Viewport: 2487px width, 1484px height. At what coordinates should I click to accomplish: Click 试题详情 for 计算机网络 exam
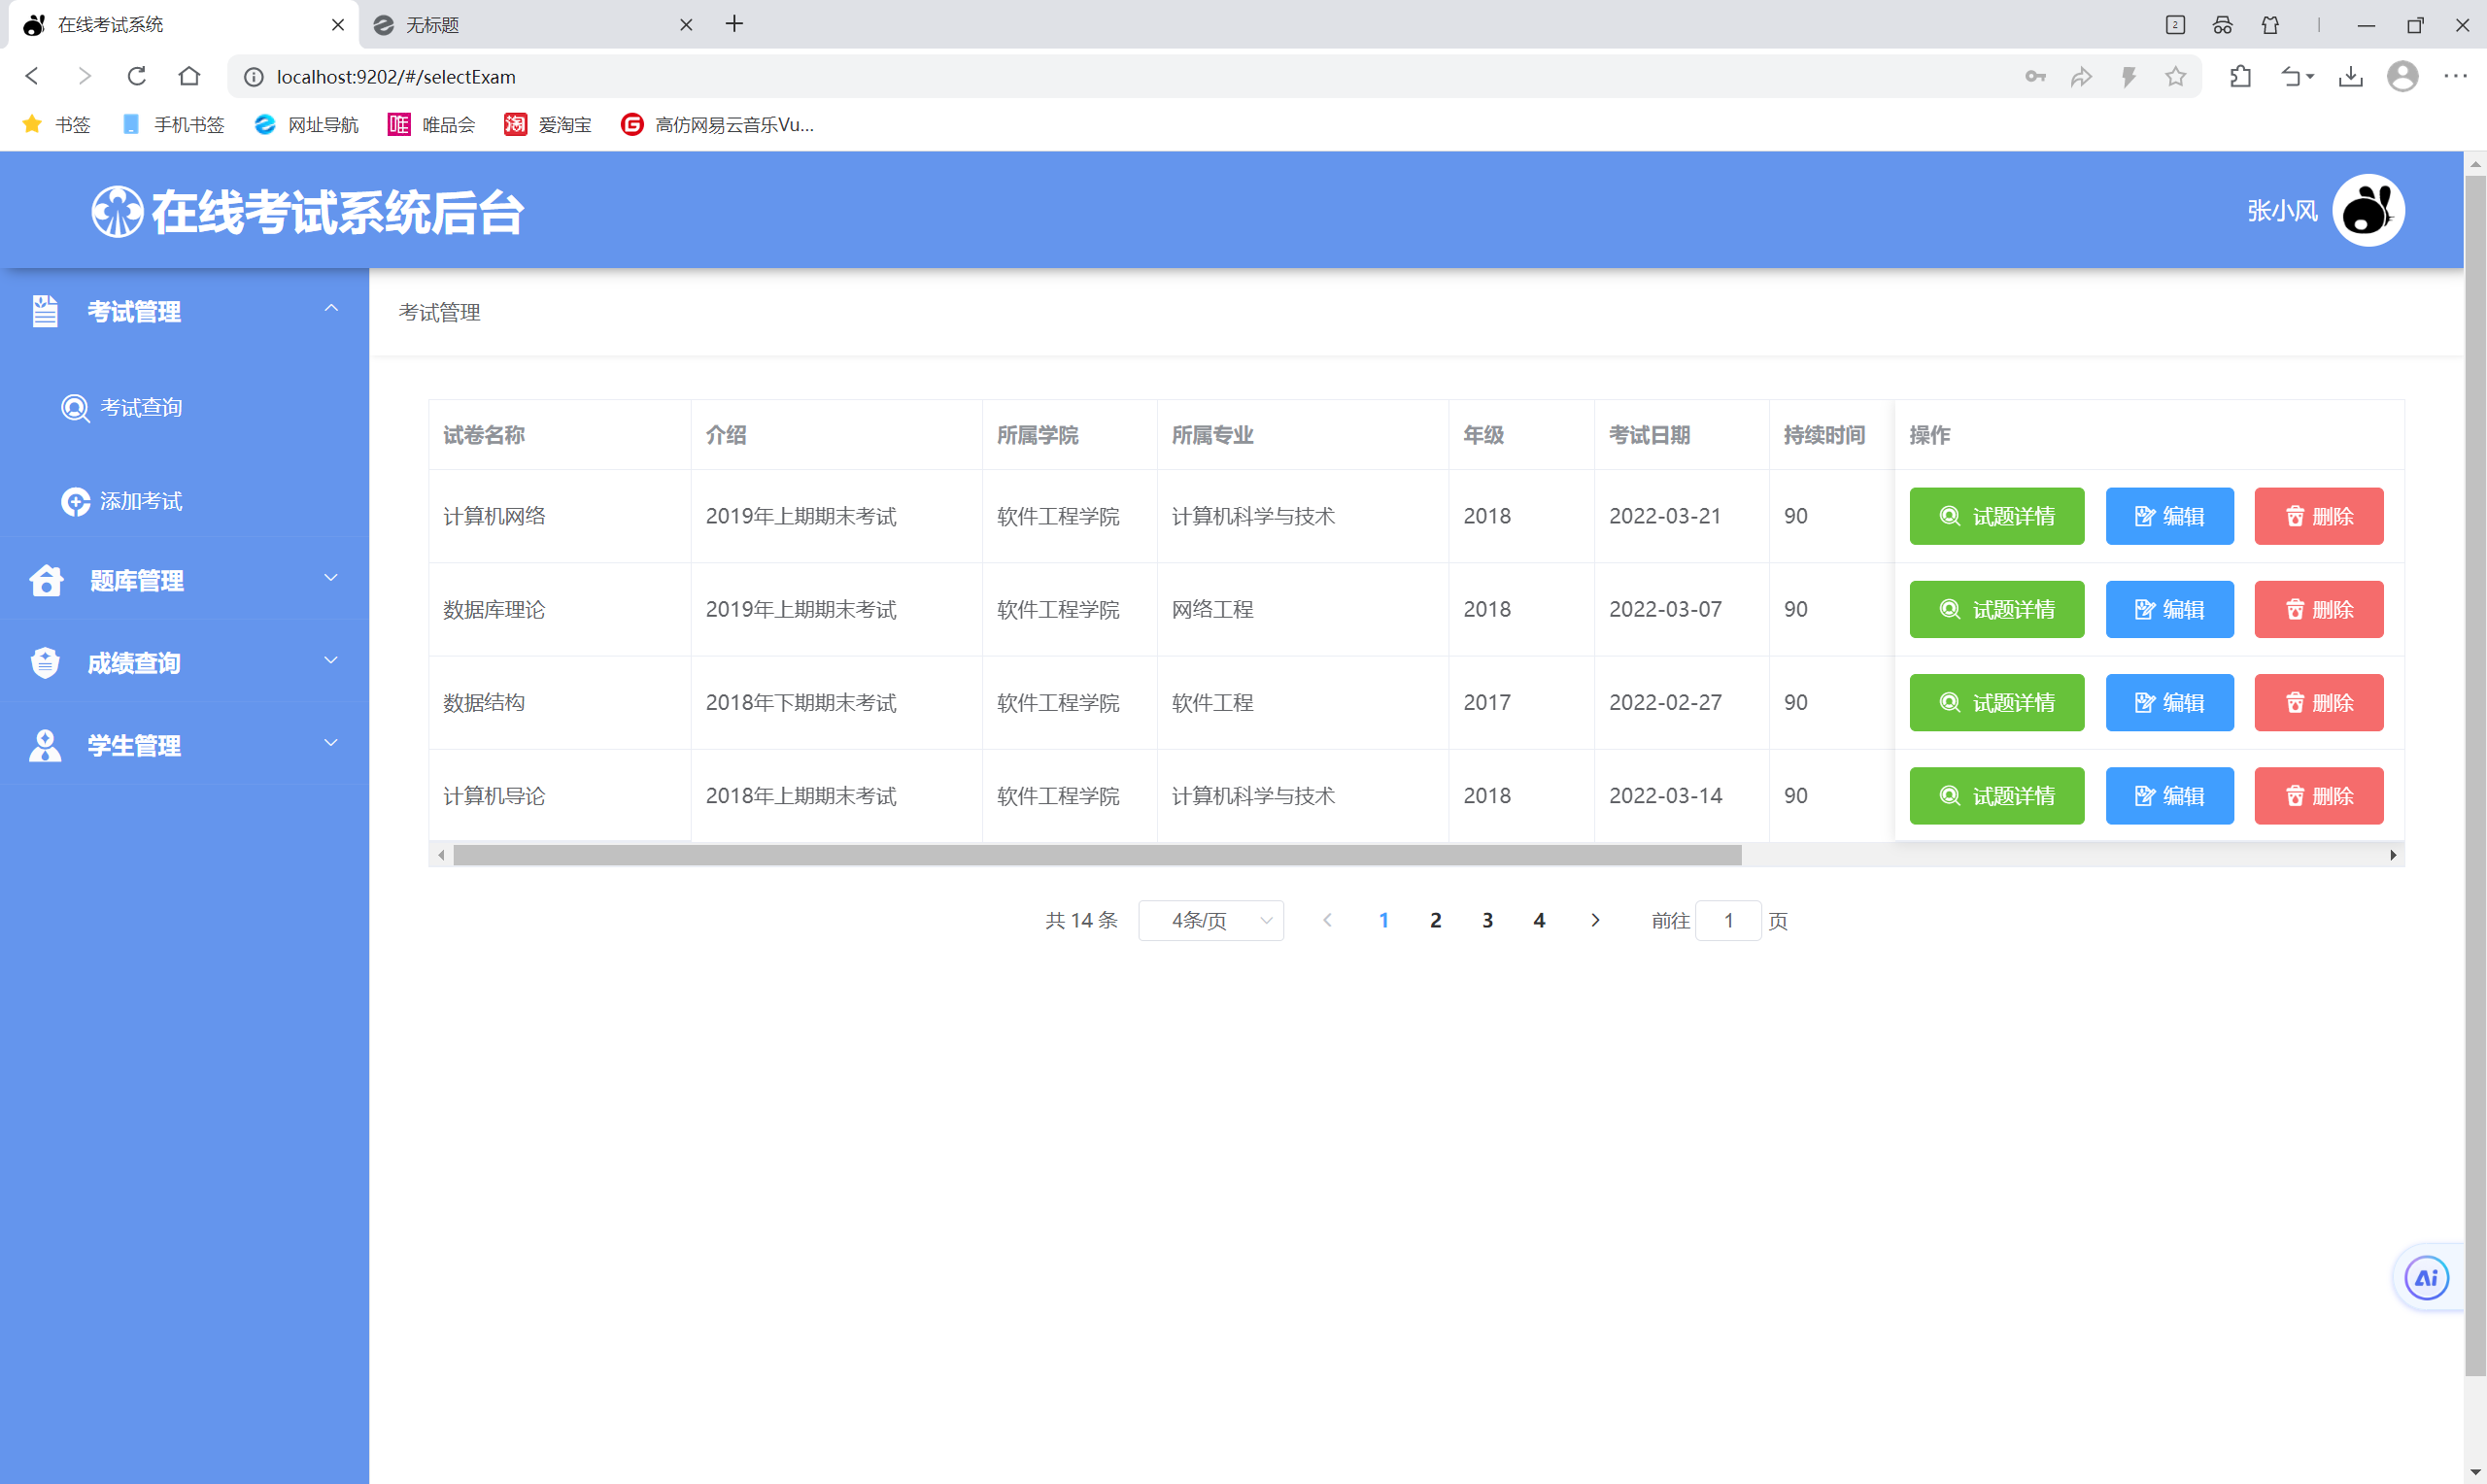click(1996, 516)
